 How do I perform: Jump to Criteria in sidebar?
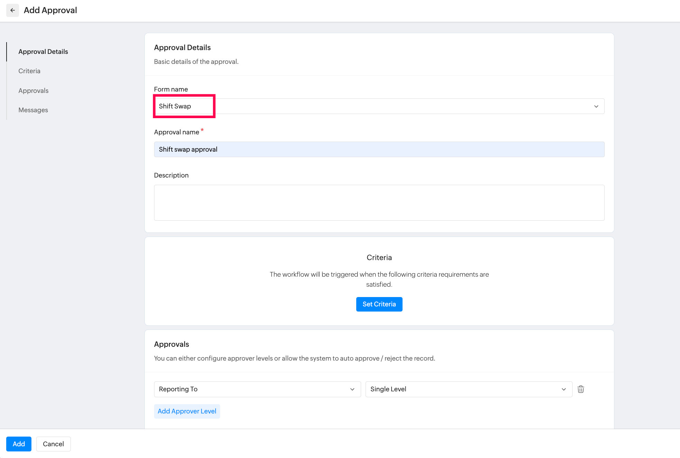(29, 71)
